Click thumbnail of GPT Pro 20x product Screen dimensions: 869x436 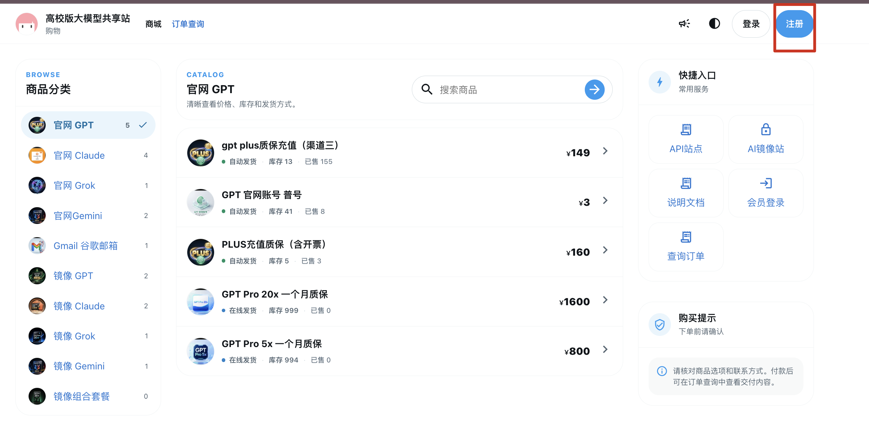tap(201, 302)
